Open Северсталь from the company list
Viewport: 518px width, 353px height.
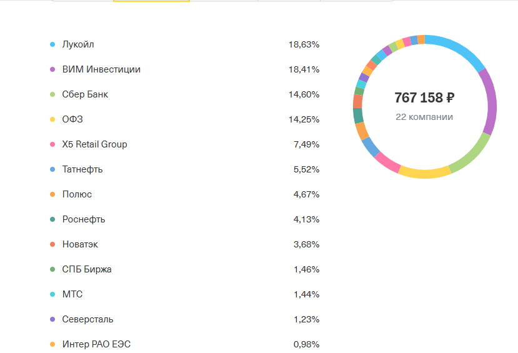click(x=87, y=319)
